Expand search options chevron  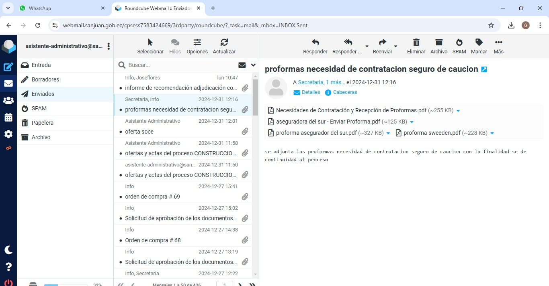click(253, 65)
